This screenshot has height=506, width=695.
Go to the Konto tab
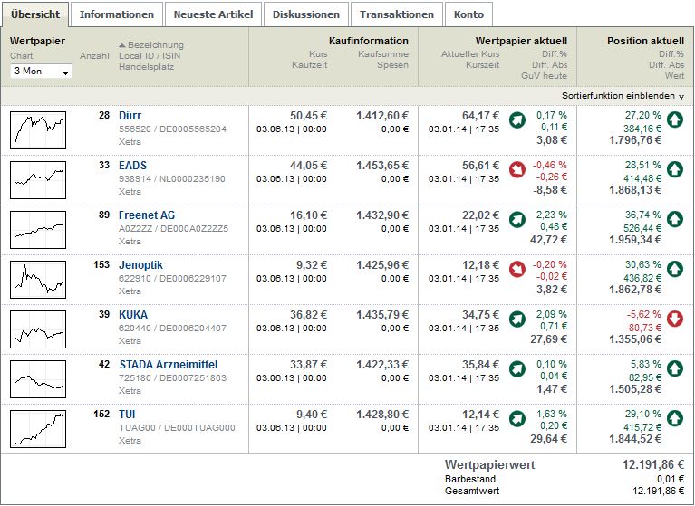468,14
